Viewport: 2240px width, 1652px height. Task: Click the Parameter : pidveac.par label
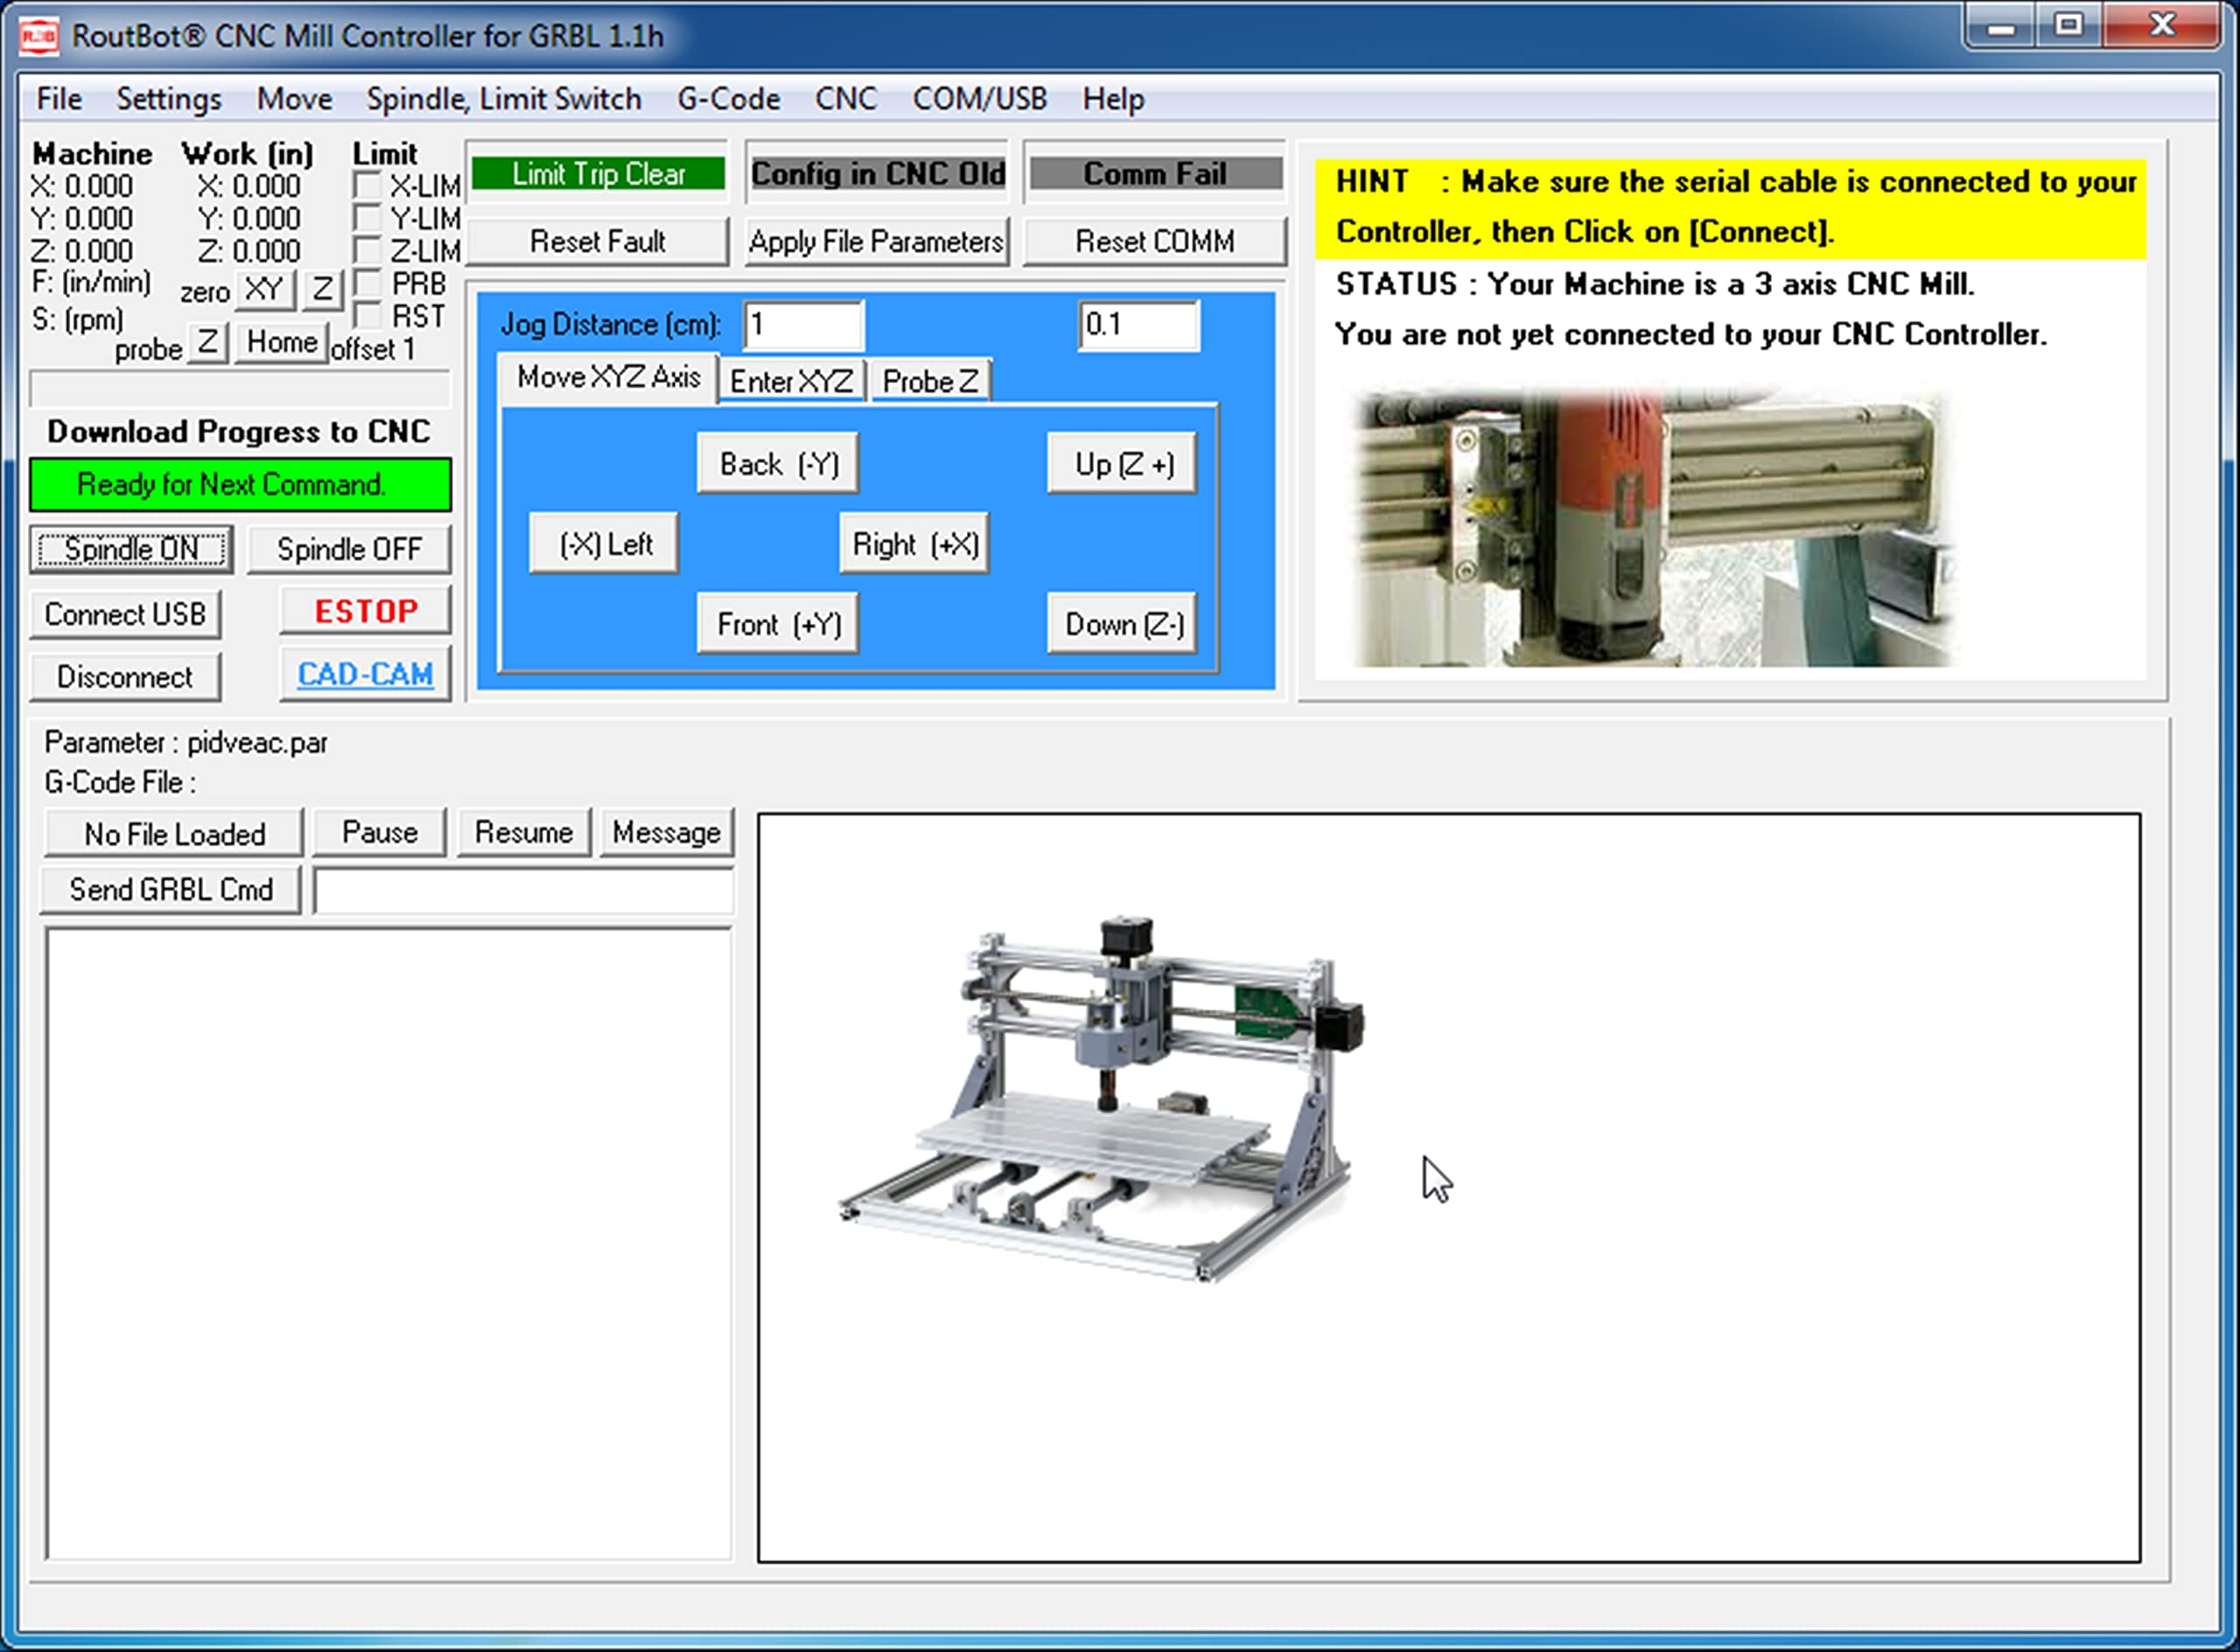coord(186,743)
